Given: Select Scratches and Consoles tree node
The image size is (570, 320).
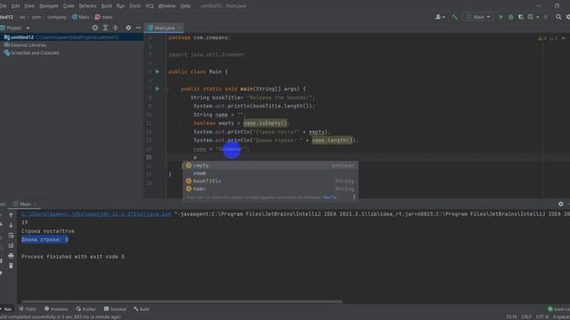Looking at the screenshot, I should click(x=35, y=53).
